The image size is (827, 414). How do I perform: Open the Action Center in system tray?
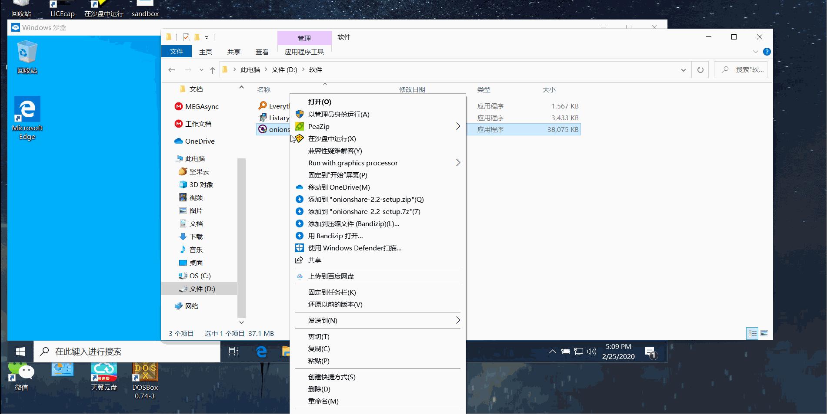point(650,352)
